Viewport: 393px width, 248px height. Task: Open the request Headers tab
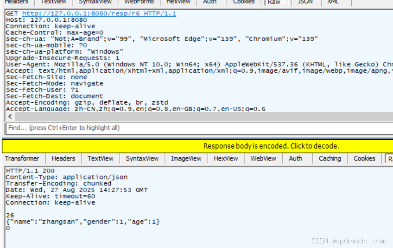pos(17,2)
